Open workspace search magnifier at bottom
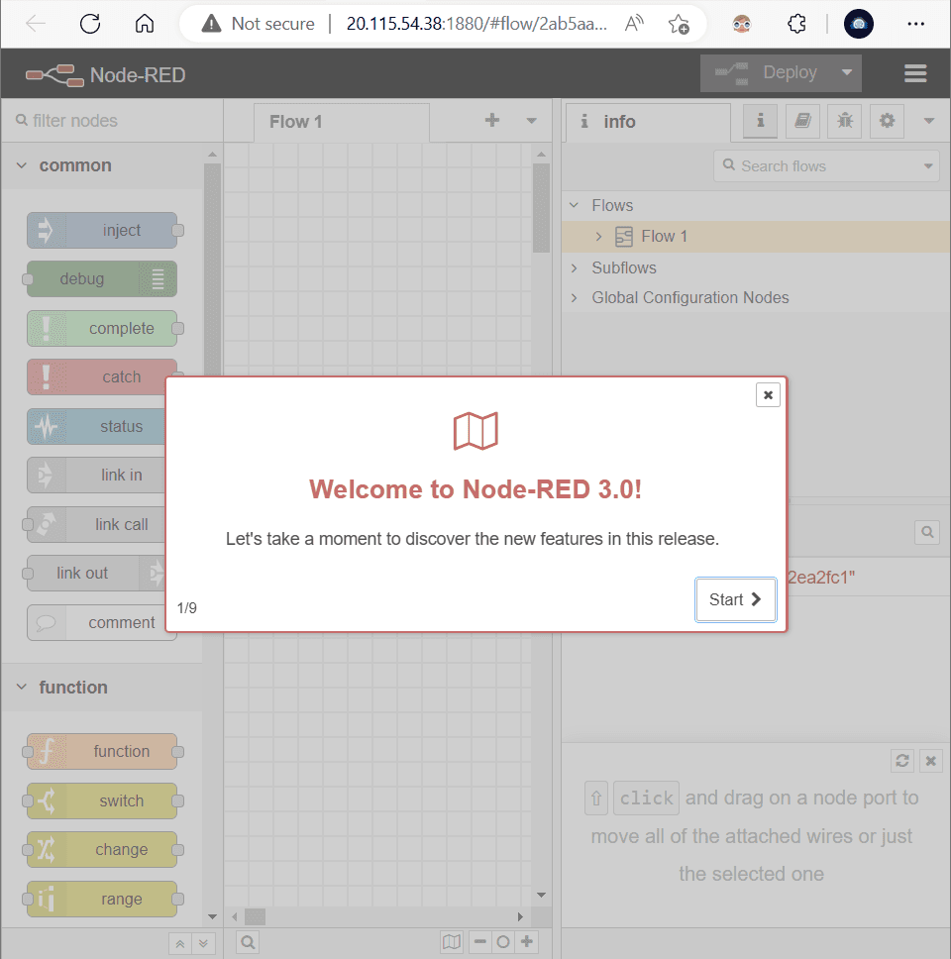Image resolution: width=951 pixels, height=959 pixels. click(248, 942)
